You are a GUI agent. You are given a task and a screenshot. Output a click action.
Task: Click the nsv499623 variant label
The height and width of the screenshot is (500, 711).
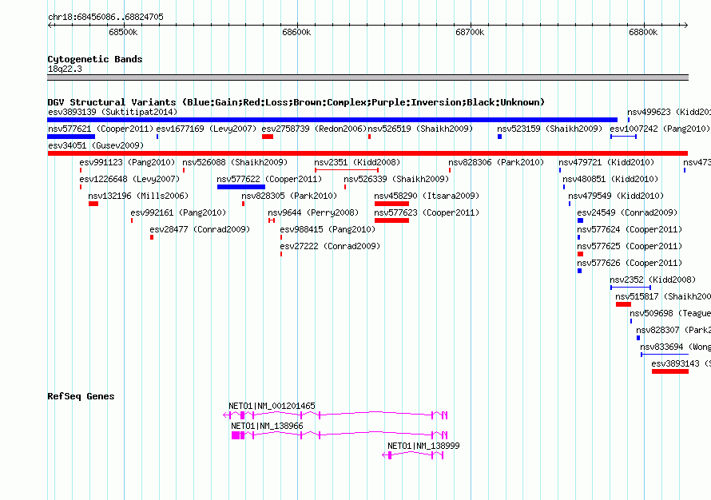669,112
